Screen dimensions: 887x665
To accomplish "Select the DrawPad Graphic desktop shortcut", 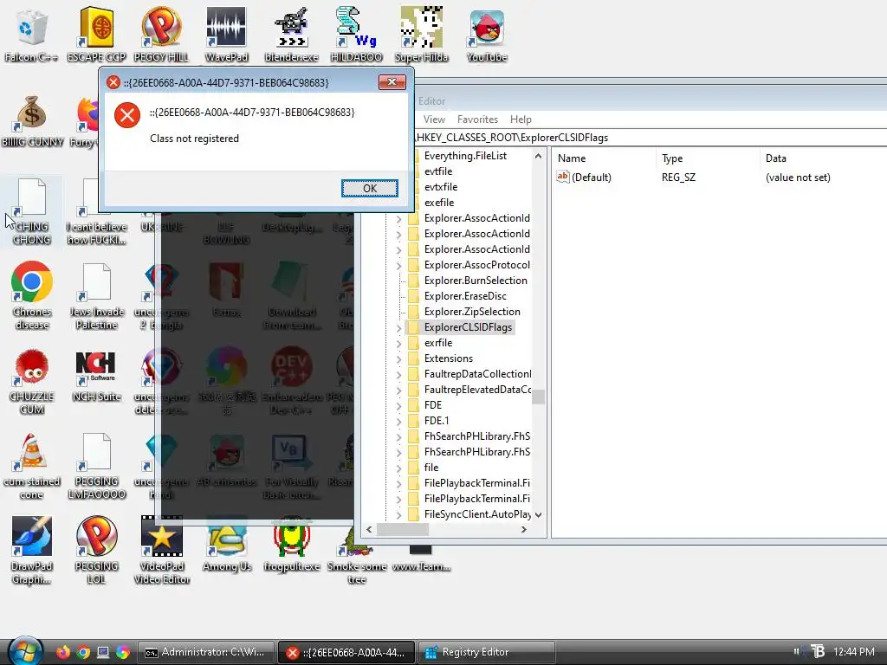I will pos(32,551).
